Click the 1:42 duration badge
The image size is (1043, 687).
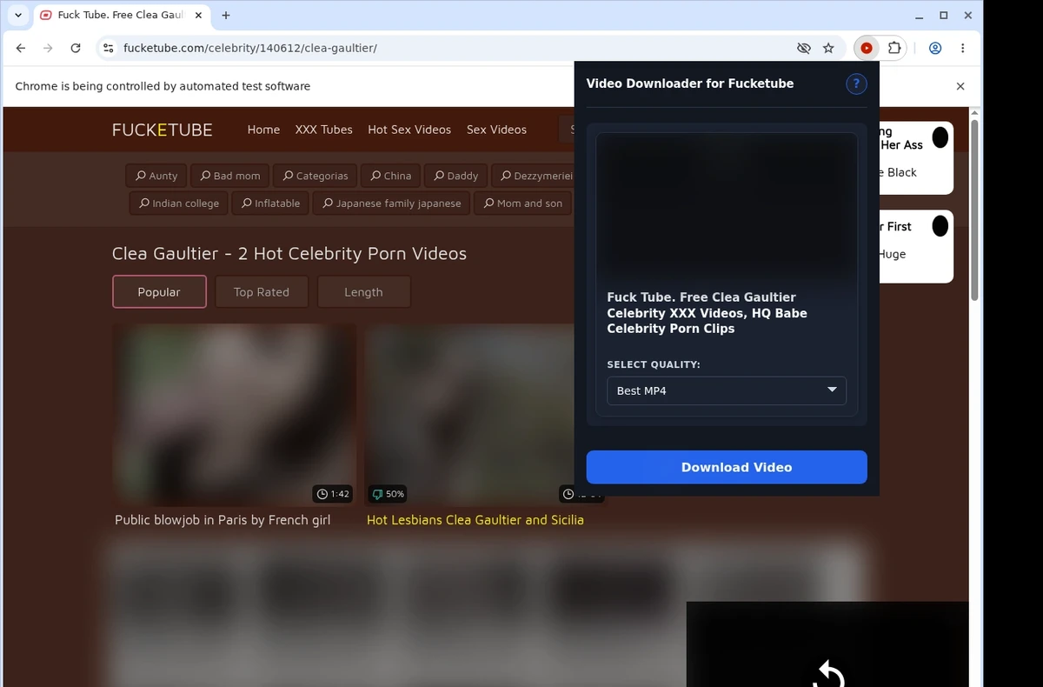tap(333, 494)
